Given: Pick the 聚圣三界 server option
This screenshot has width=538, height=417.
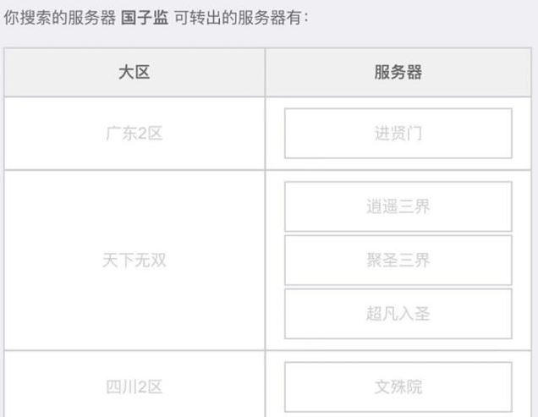Looking at the screenshot, I should point(398,260).
